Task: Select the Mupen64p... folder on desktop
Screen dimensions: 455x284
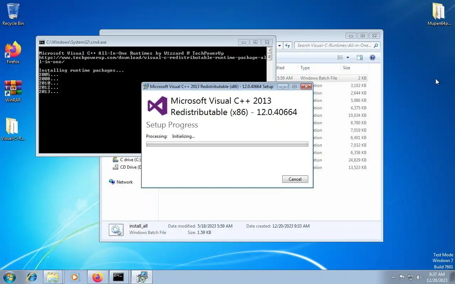Action: [439, 14]
